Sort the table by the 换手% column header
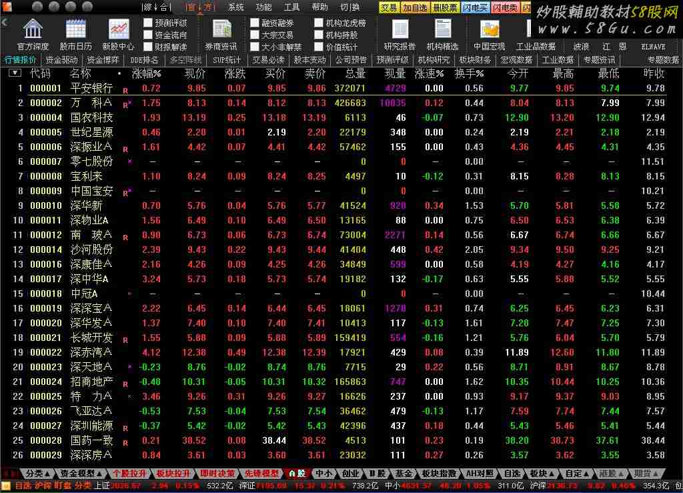 [x=469, y=73]
